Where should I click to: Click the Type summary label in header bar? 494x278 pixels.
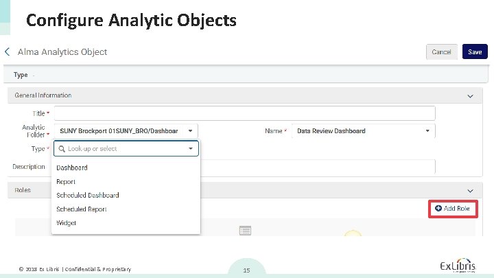pos(21,75)
